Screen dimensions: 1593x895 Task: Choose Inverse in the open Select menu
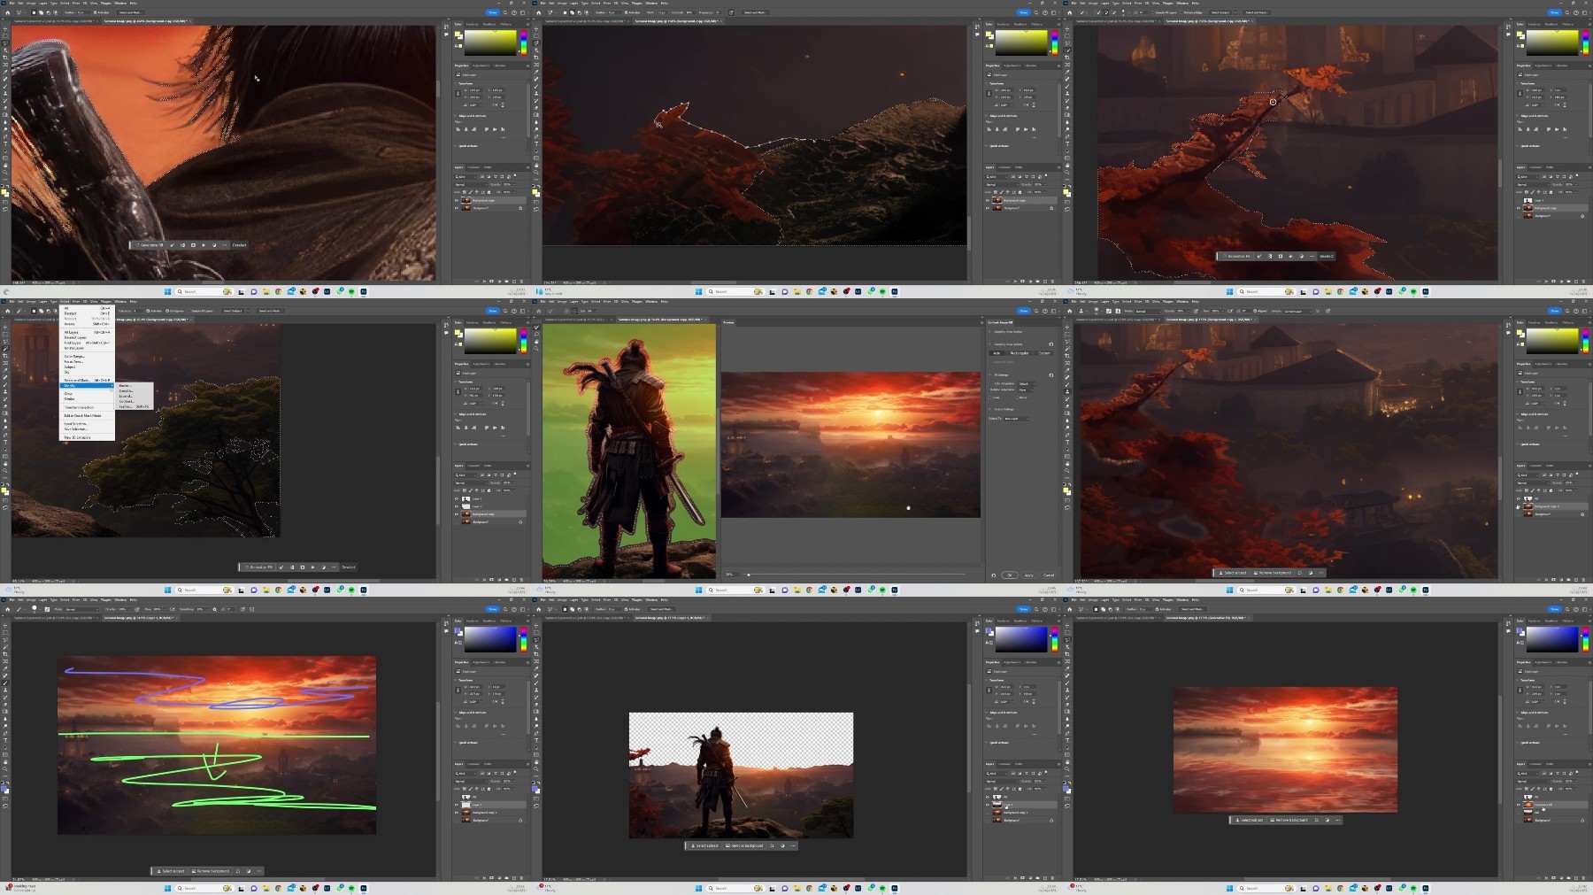coord(87,324)
